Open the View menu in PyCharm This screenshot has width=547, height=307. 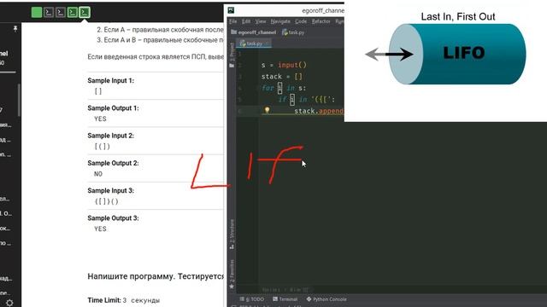point(260,21)
